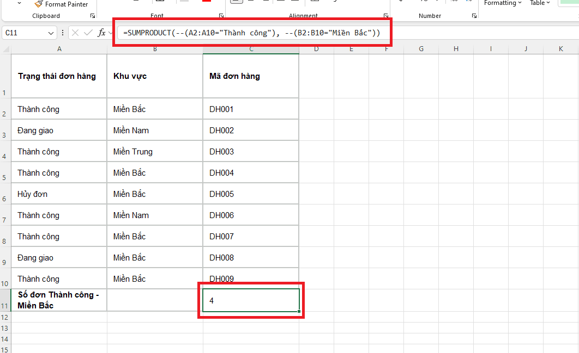The height and width of the screenshot is (353, 579).
Task: Open the Conditional Formatting dropdown
Action: tap(503, 3)
